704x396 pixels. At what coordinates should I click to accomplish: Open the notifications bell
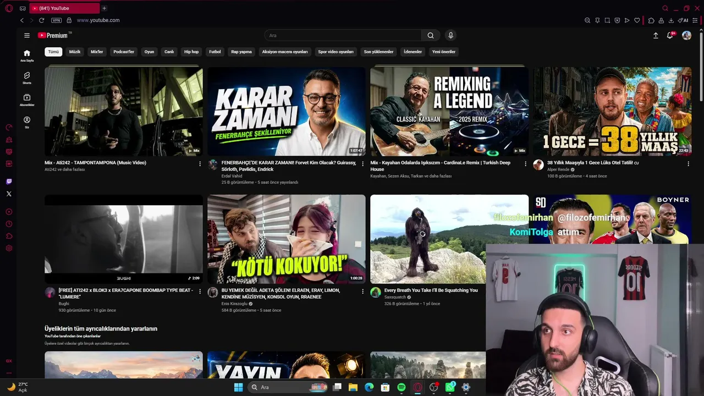pos(670,35)
